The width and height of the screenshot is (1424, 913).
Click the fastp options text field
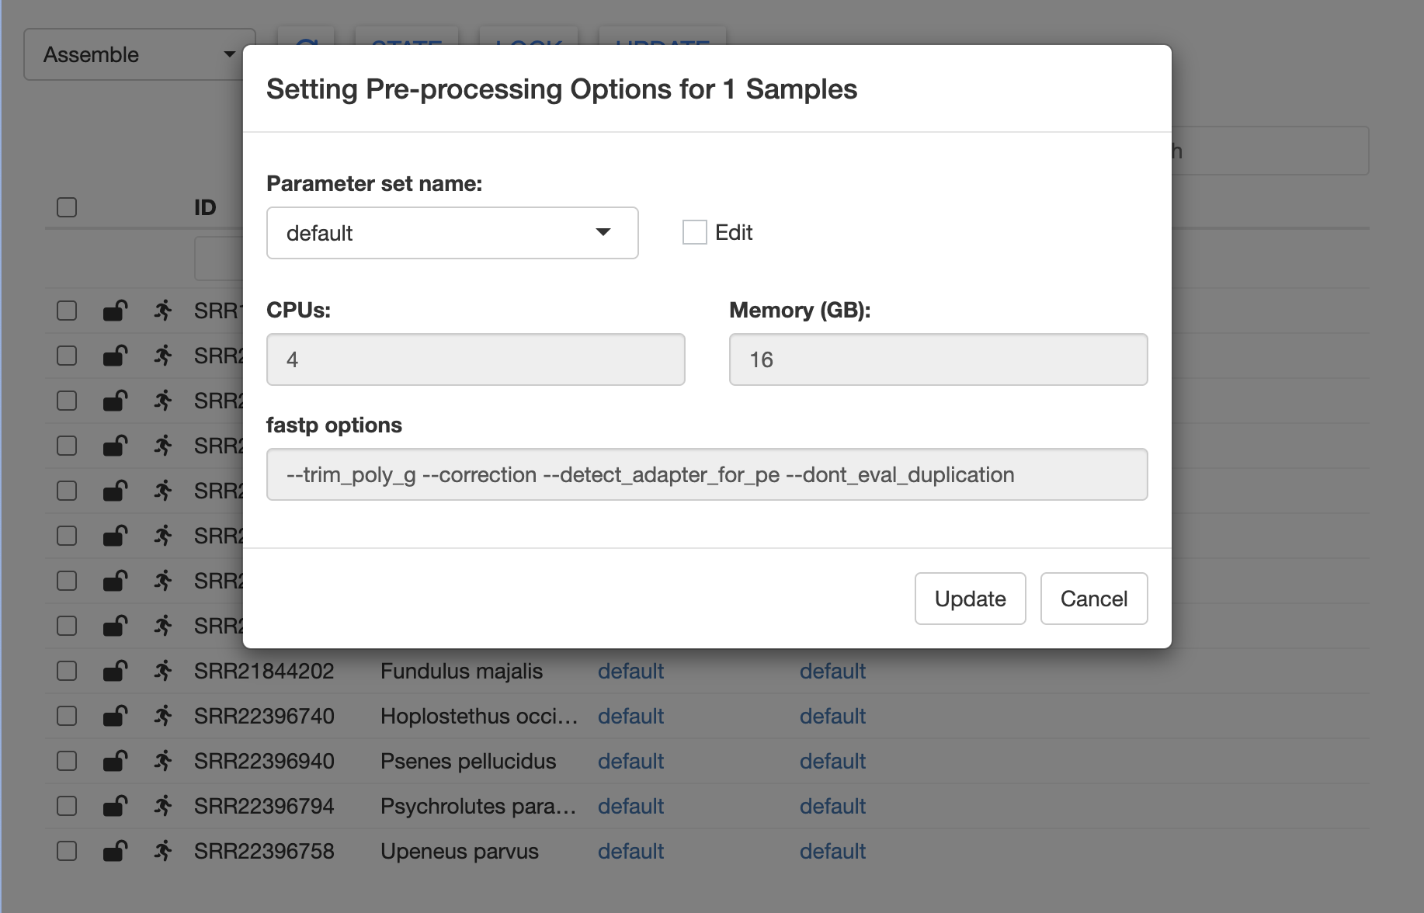click(x=707, y=474)
